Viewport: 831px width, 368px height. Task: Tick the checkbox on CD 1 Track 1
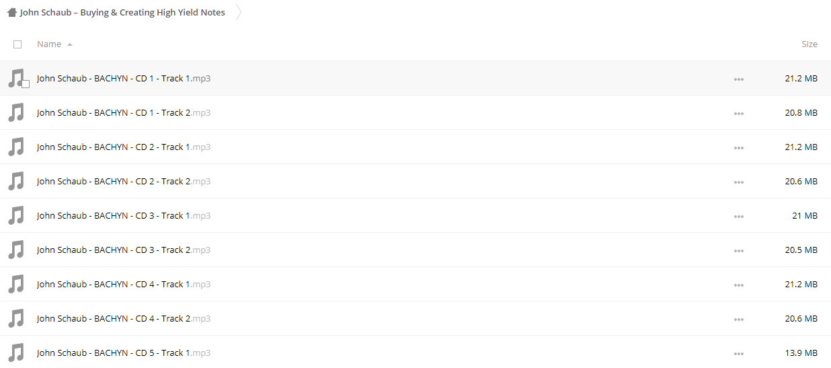tap(26, 84)
